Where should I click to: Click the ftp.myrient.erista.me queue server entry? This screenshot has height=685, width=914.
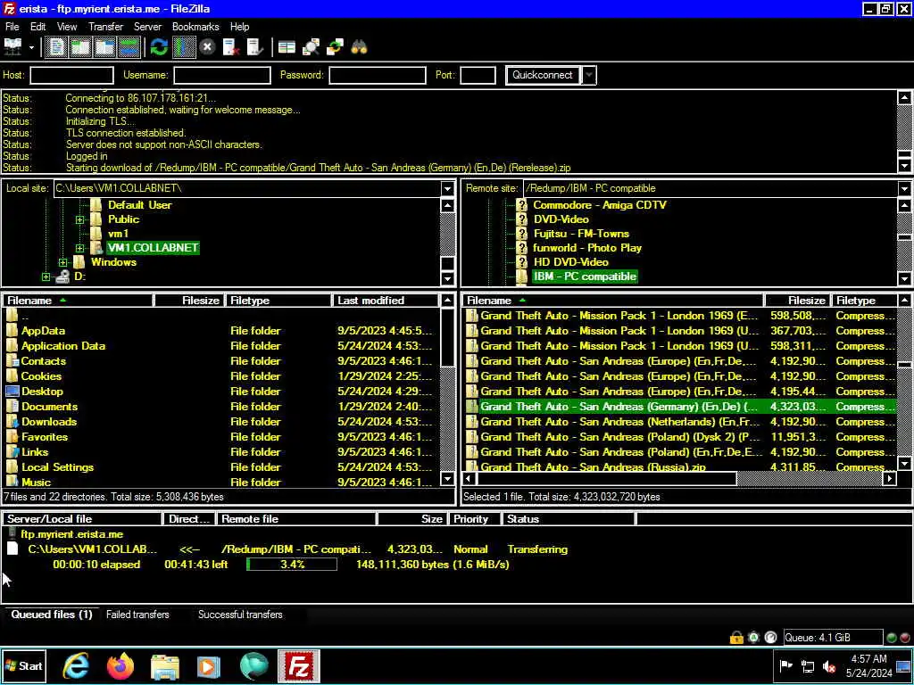pos(71,534)
